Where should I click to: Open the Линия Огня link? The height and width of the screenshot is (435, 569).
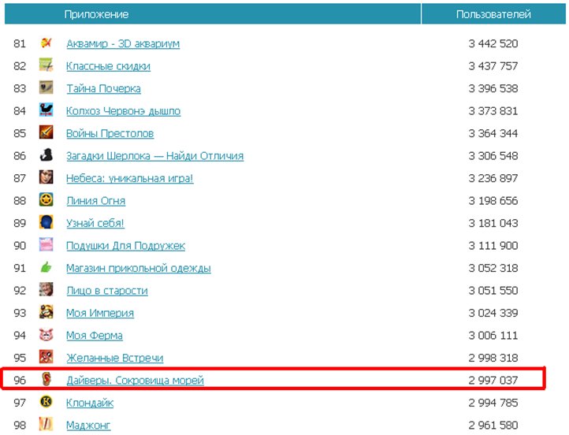[96, 201]
